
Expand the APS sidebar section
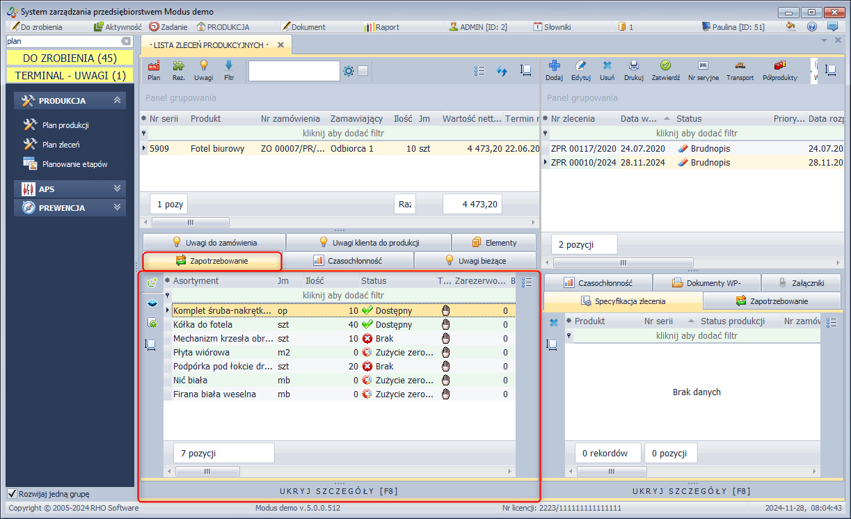pyautogui.click(x=117, y=189)
